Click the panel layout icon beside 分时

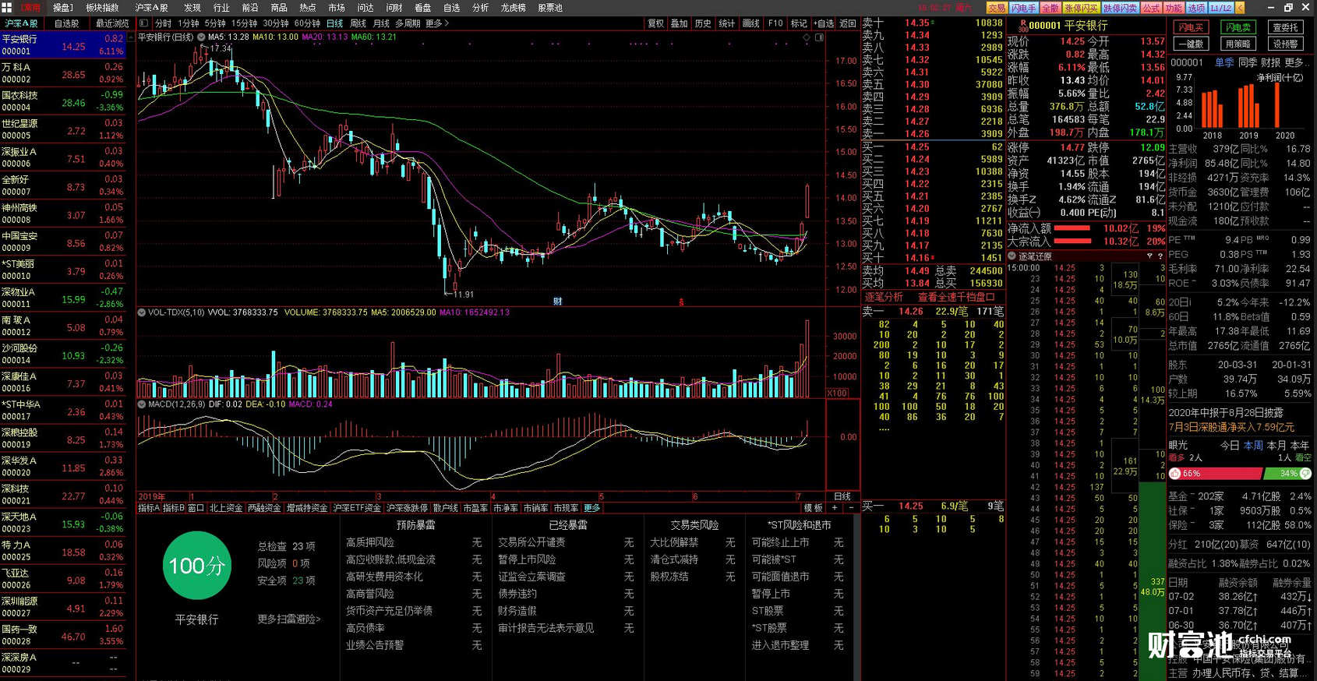(x=144, y=23)
